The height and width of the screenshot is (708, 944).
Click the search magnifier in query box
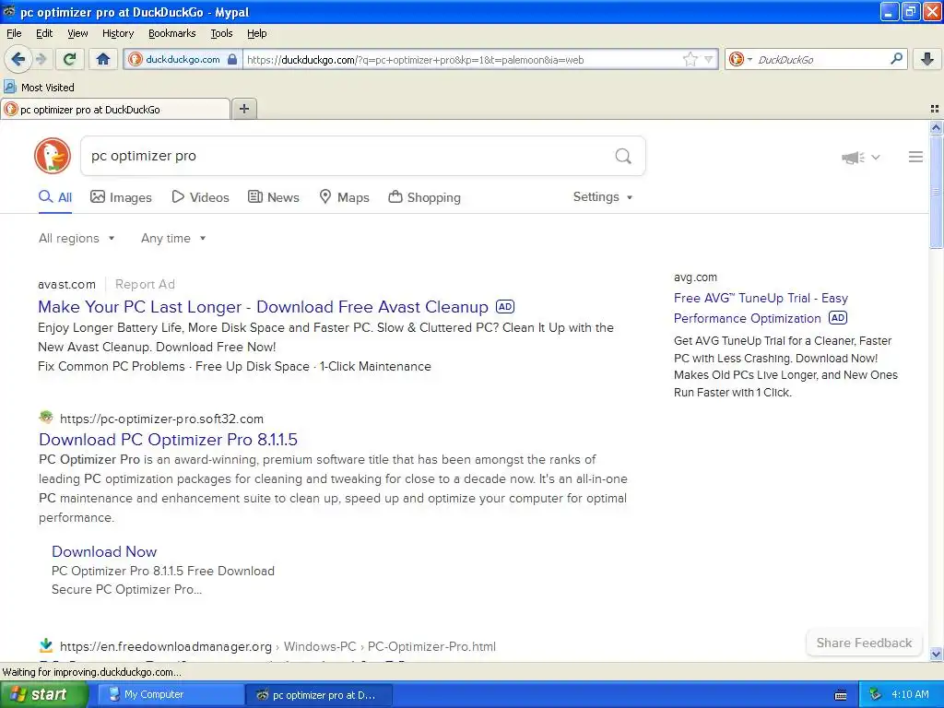tap(623, 157)
